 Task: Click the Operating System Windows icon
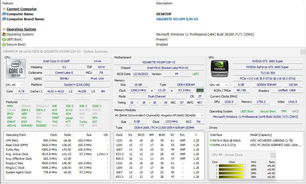click(4, 34)
